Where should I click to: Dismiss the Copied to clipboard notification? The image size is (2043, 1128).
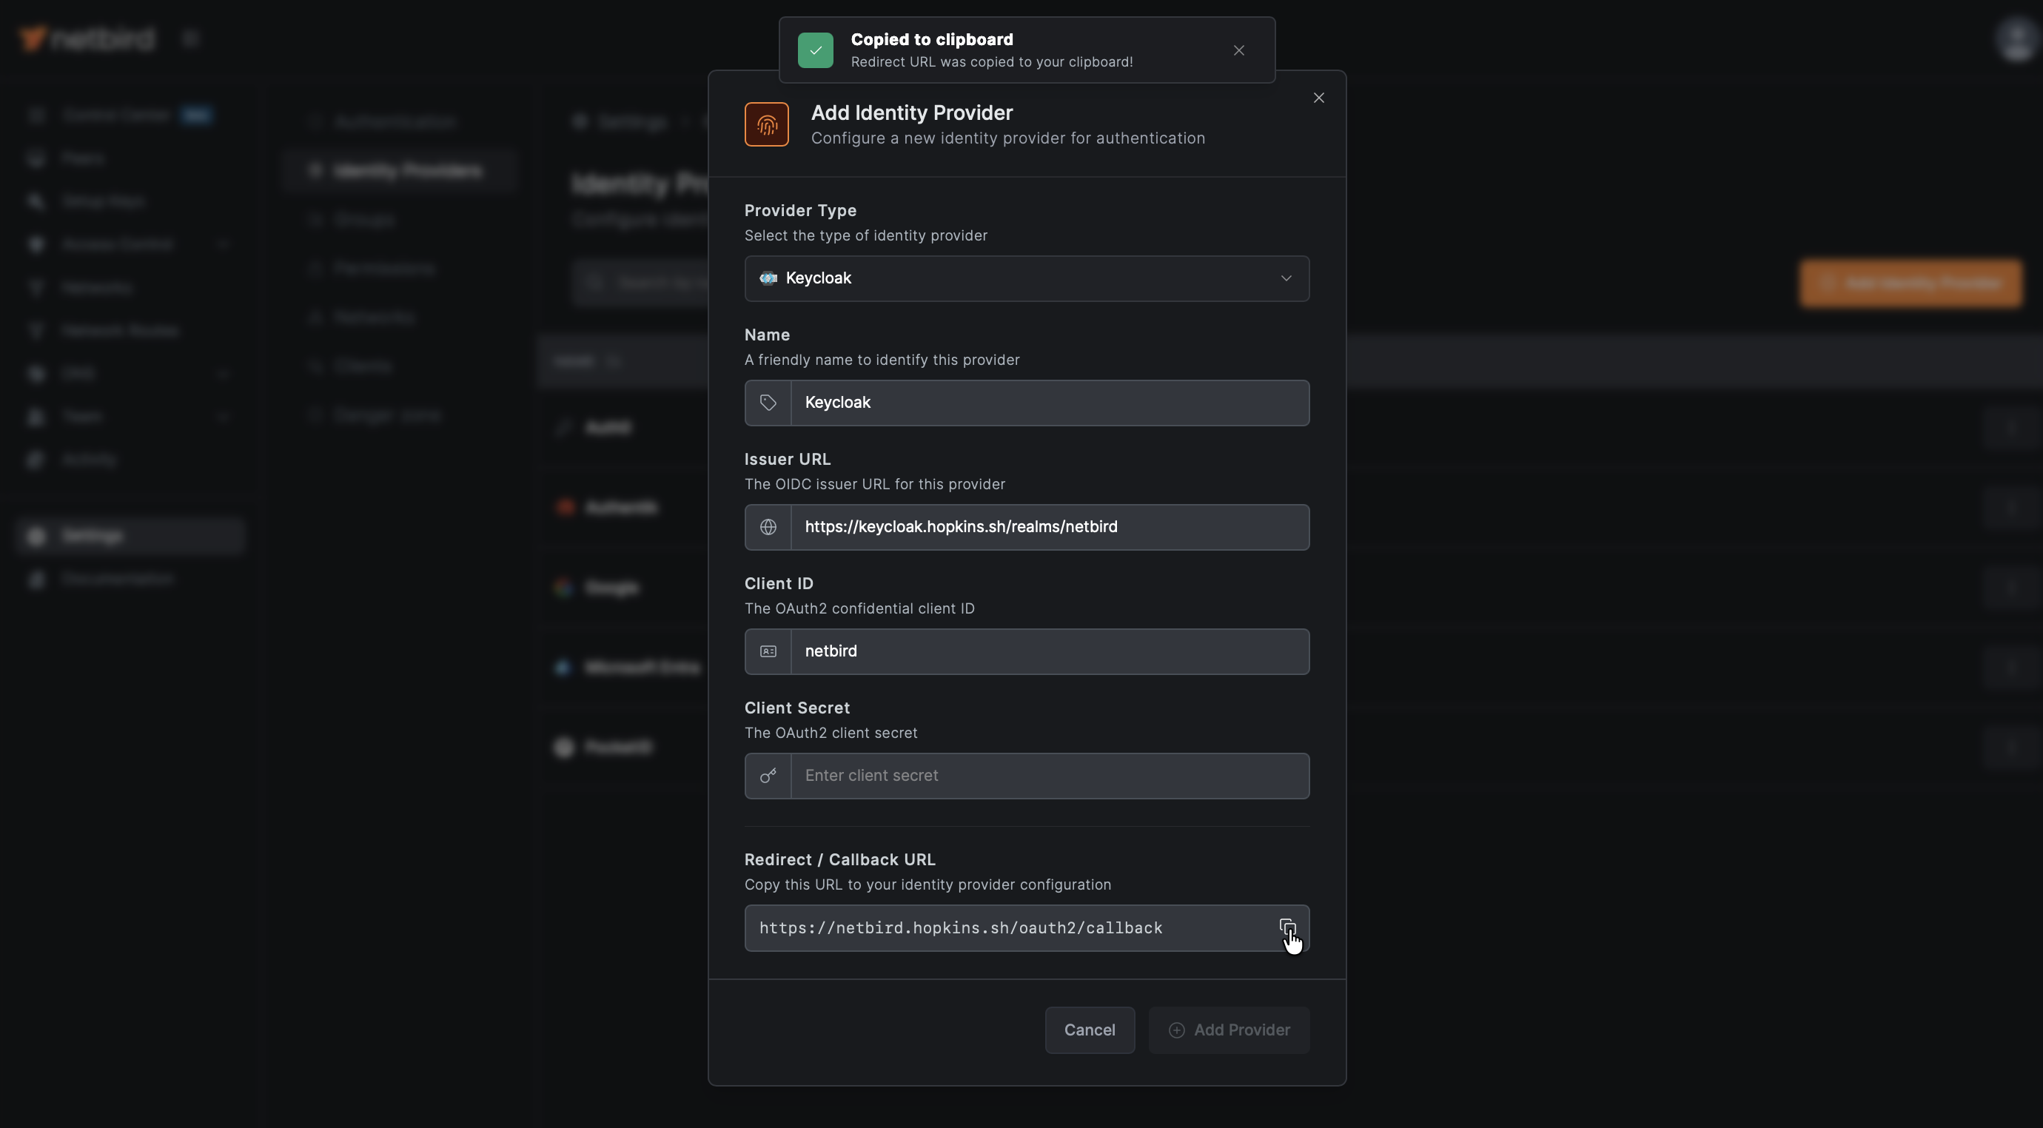click(1239, 50)
